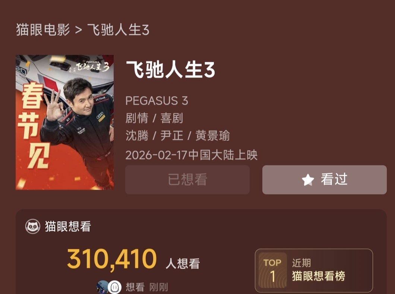This screenshot has height=294, width=395.
Task: Click actor name 尹正
Action: point(172,136)
